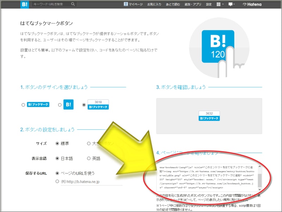Click the Hatena logo at the top right
The image size is (282, 212).
tap(253, 5)
